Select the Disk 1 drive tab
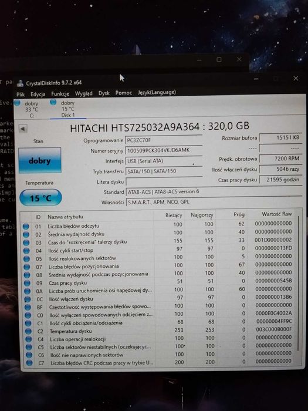This screenshot has width=308, height=411. click(x=67, y=109)
